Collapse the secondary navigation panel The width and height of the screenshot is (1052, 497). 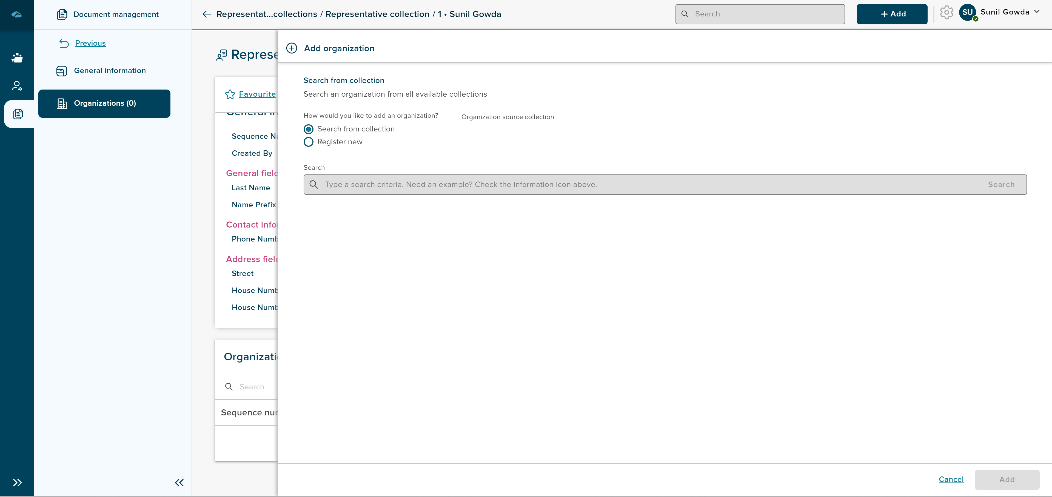coord(179,483)
